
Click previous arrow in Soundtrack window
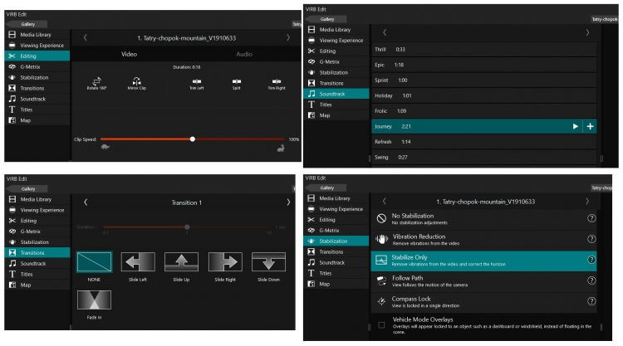point(385,32)
